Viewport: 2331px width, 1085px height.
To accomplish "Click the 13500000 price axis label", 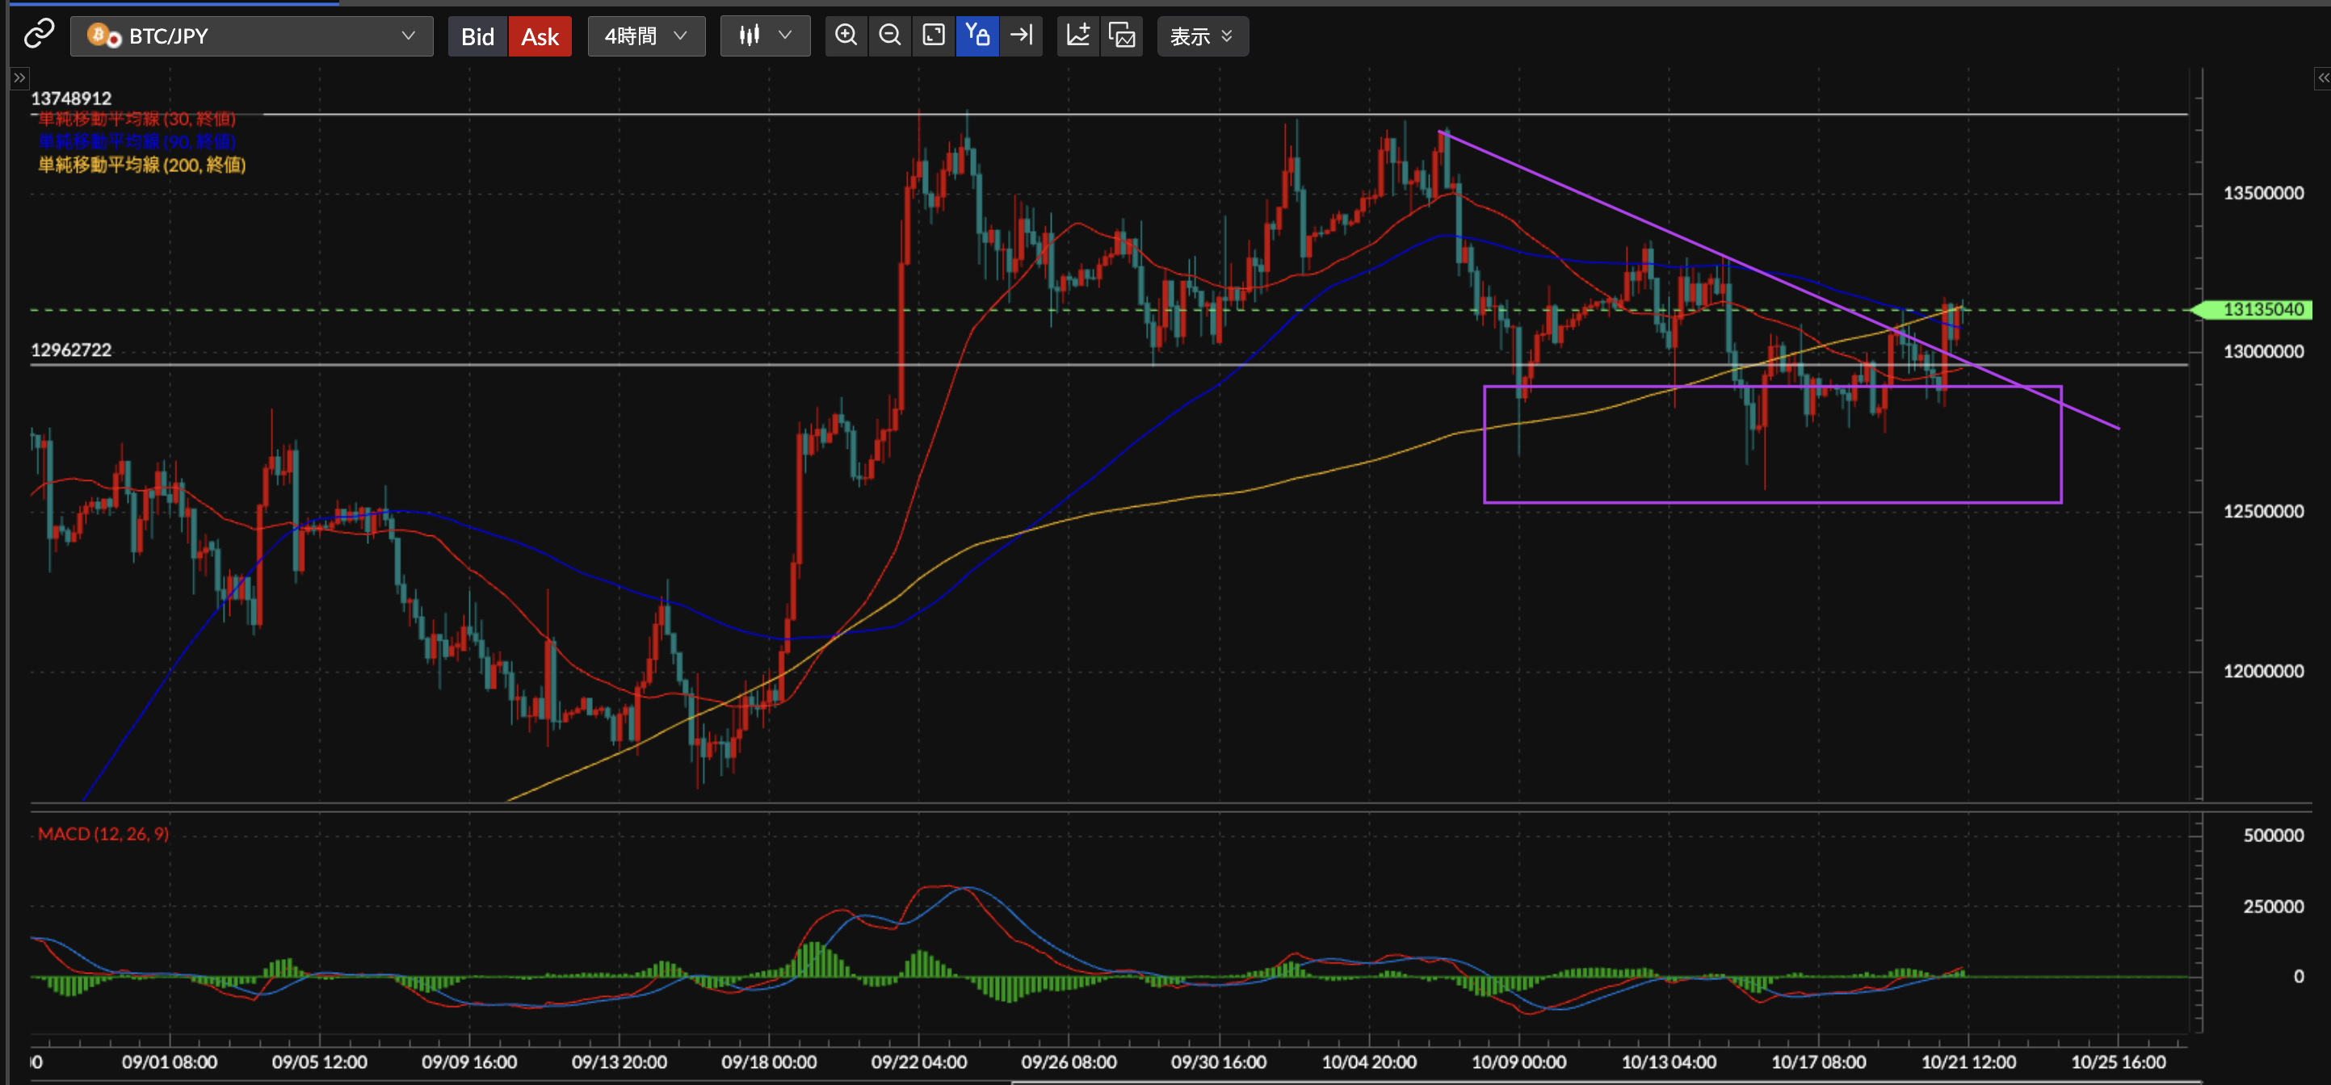I will point(2263,193).
